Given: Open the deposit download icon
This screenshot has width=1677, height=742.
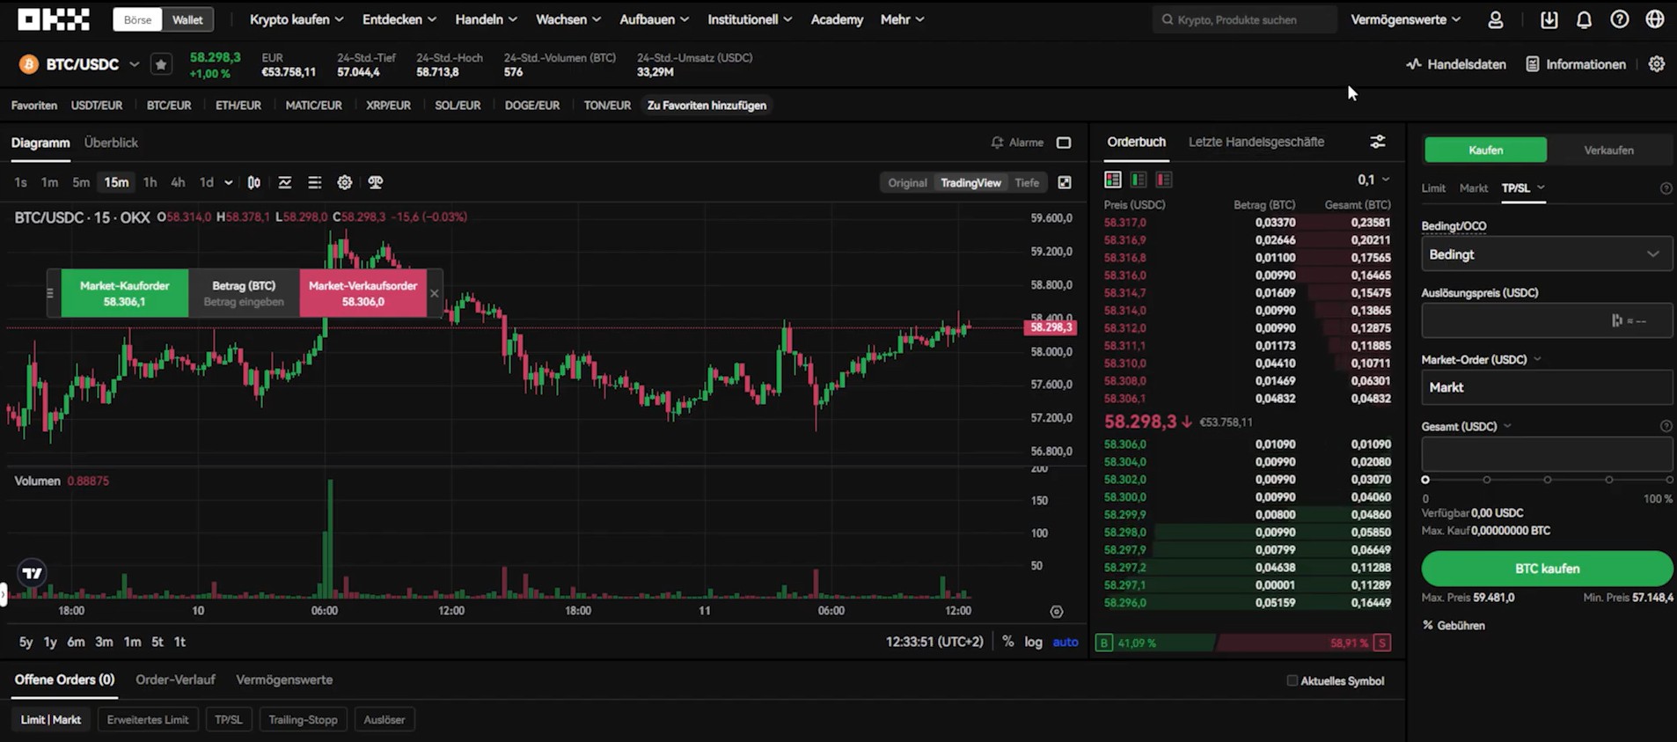Looking at the screenshot, I should click(1549, 19).
